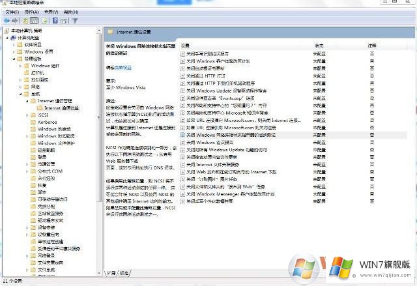Collapse the 管理模板 tree node
417x286 pixels.
pos(14,59)
